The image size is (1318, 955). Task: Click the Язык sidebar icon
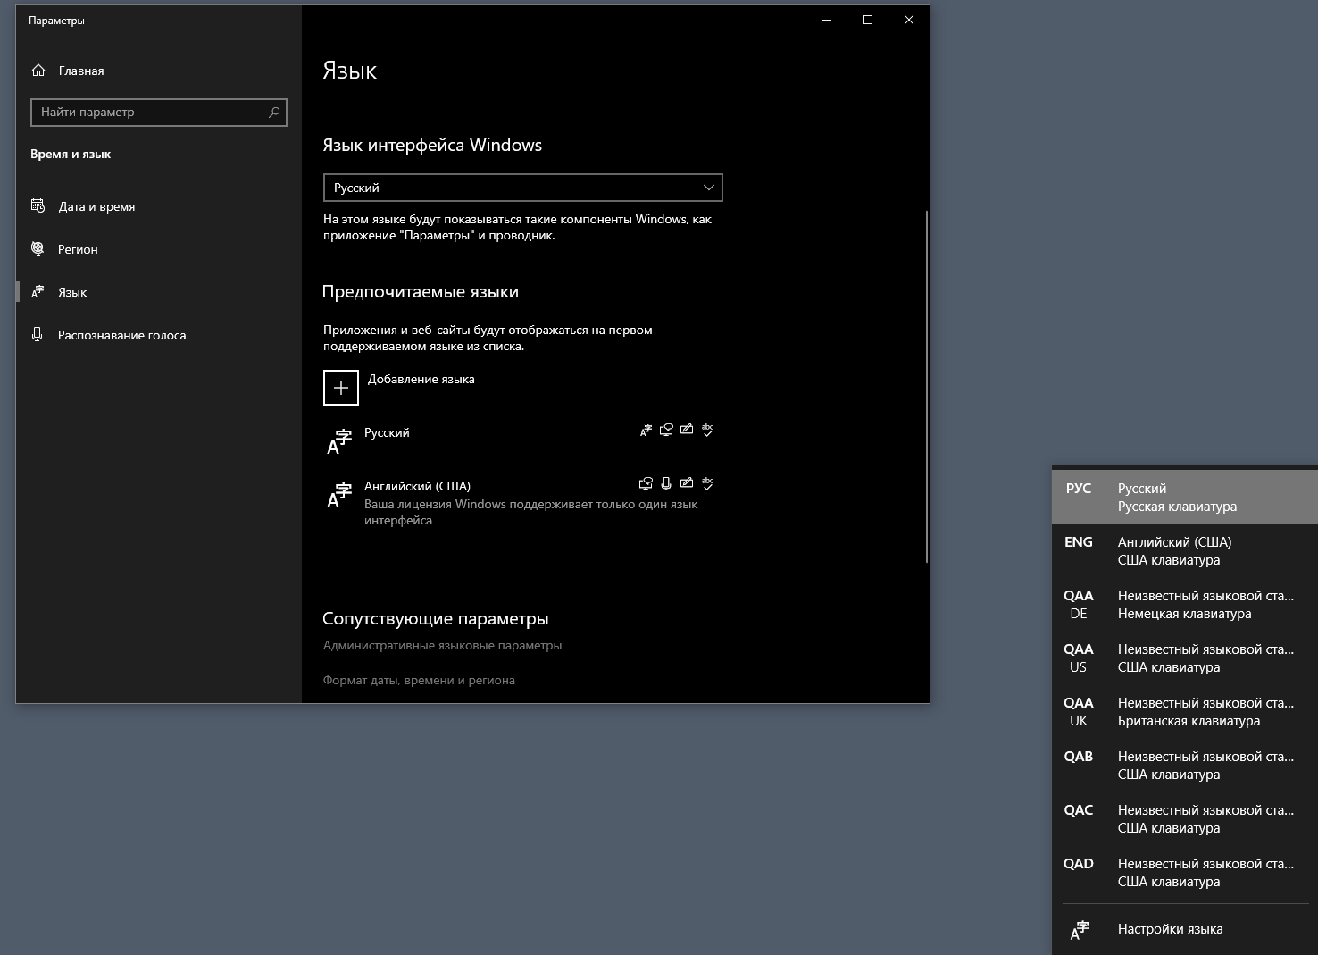point(38,292)
